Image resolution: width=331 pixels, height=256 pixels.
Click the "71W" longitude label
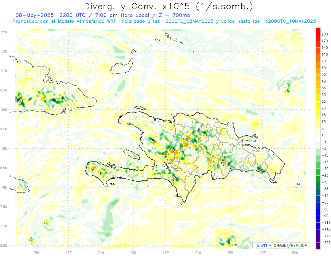pos(198,252)
